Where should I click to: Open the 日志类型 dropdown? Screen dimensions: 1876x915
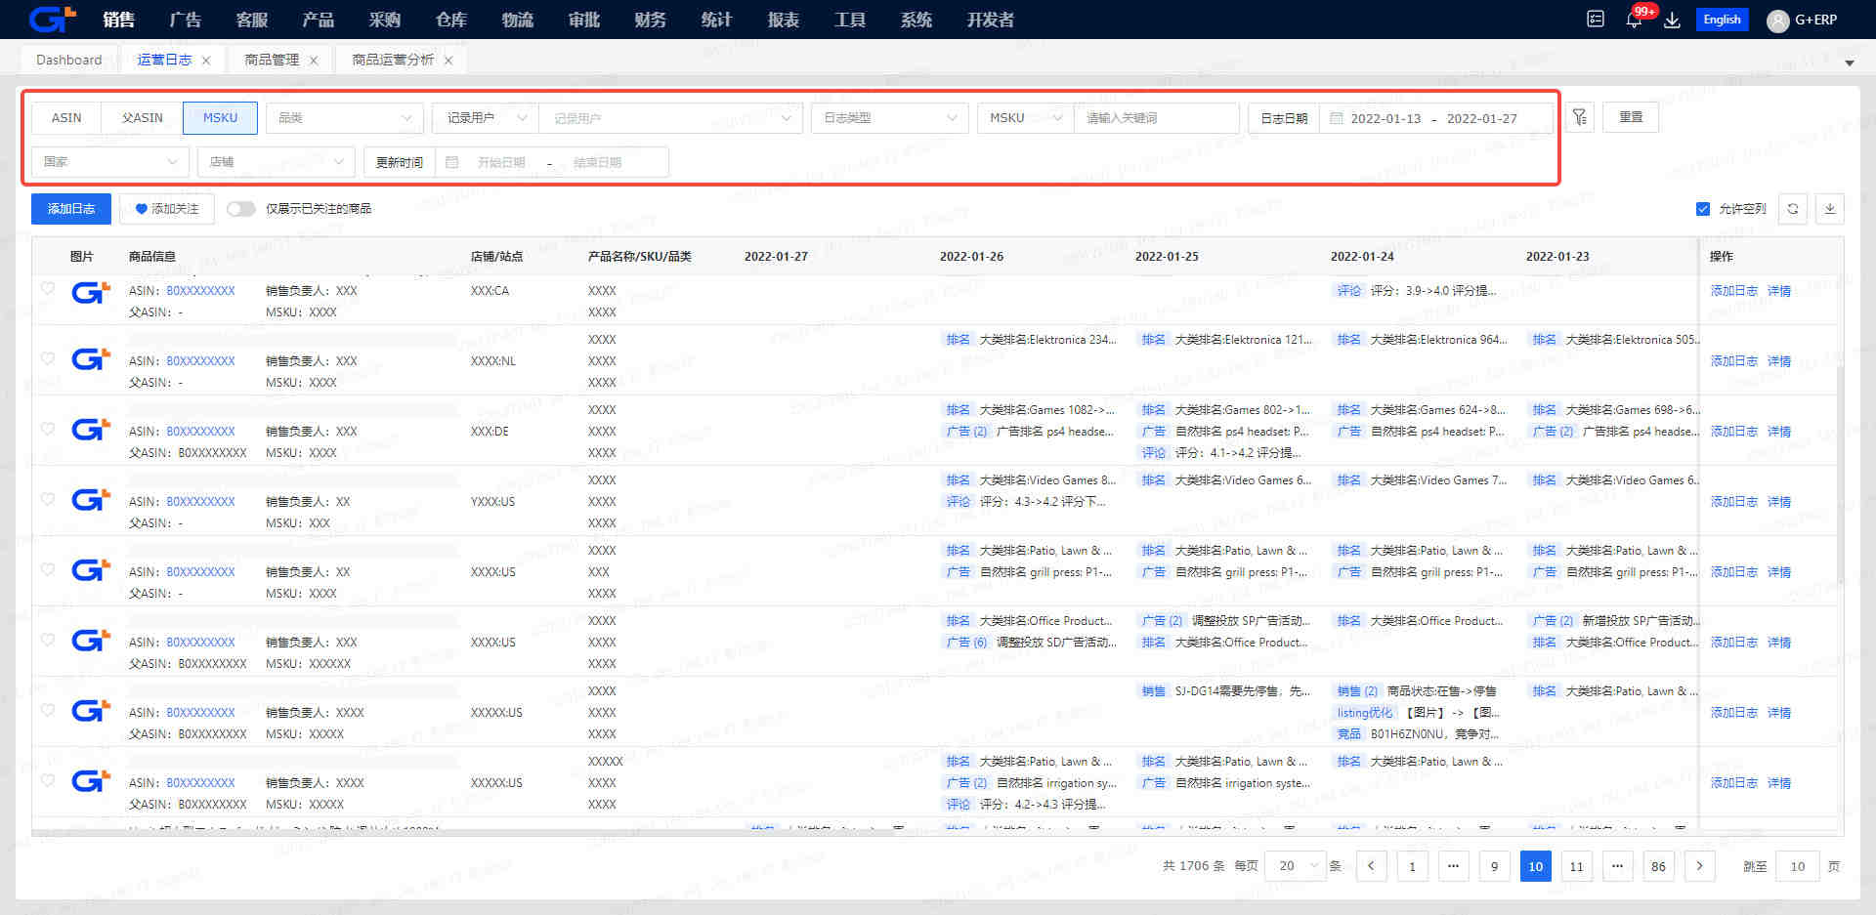click(x=889, y=118)
